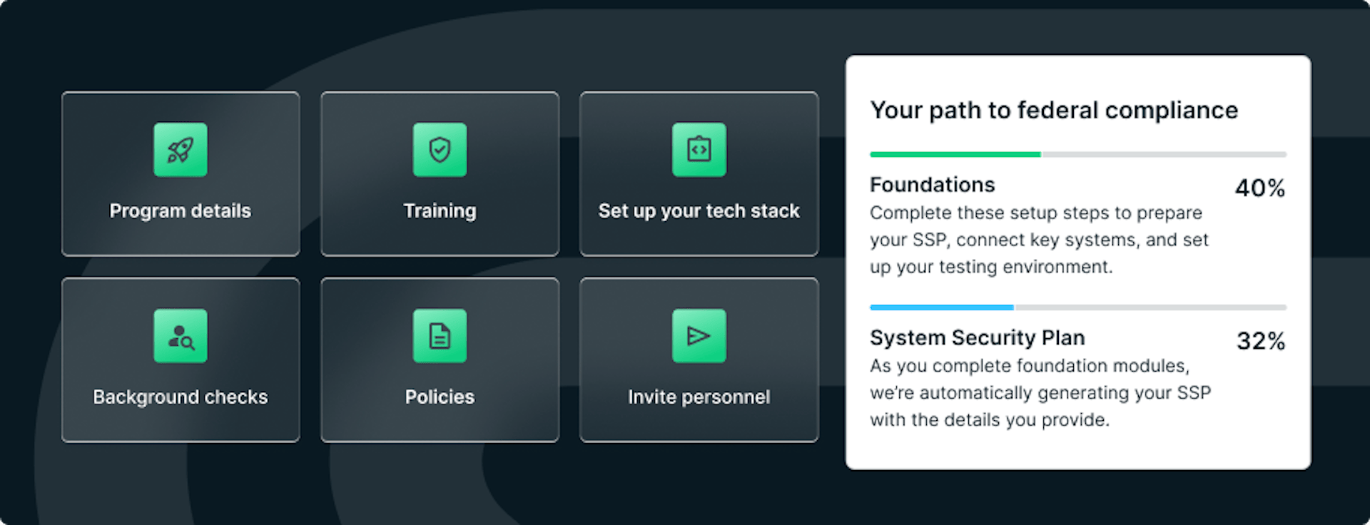Select the "Background checks" label text

[181, 397]
